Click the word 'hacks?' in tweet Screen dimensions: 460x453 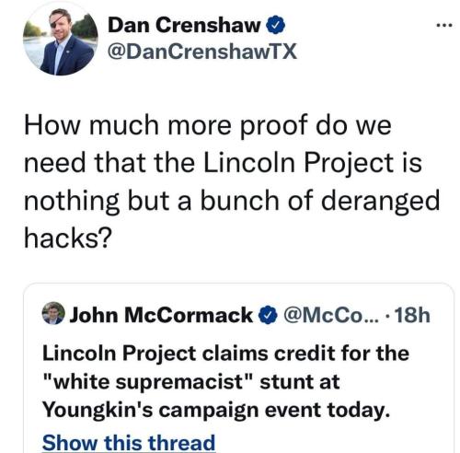(x=67, y=238)
